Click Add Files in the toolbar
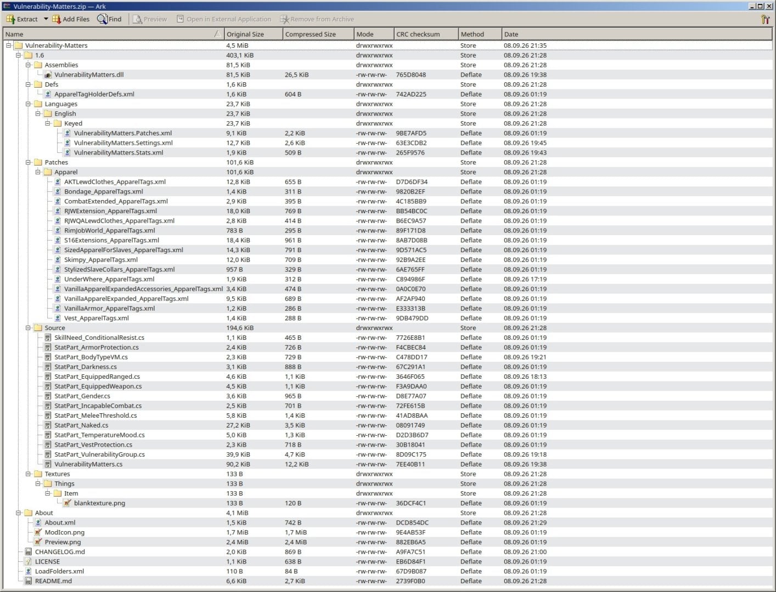 tap(71, 19)
